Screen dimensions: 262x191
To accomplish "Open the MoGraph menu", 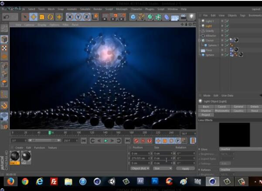I will pyautogui.click(x=122, y=9).
